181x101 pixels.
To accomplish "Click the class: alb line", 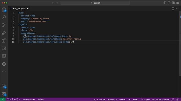I will click(27, 30).
